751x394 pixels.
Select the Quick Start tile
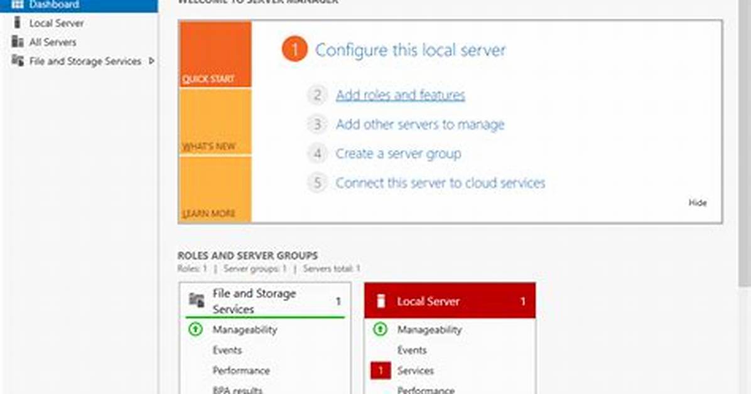click(215, 54)
